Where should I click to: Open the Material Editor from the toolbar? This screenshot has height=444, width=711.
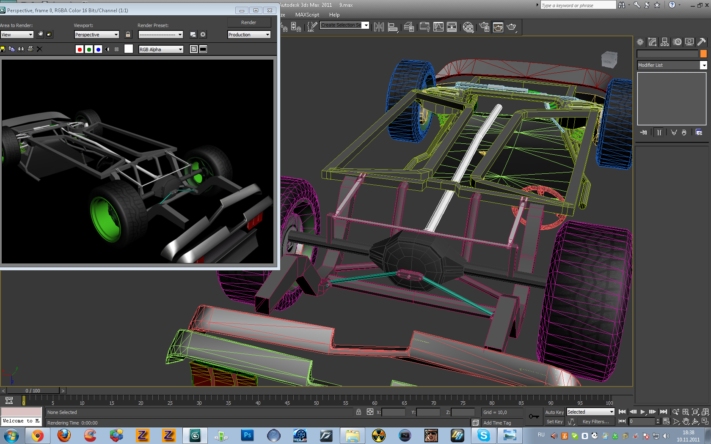(468, 27)
